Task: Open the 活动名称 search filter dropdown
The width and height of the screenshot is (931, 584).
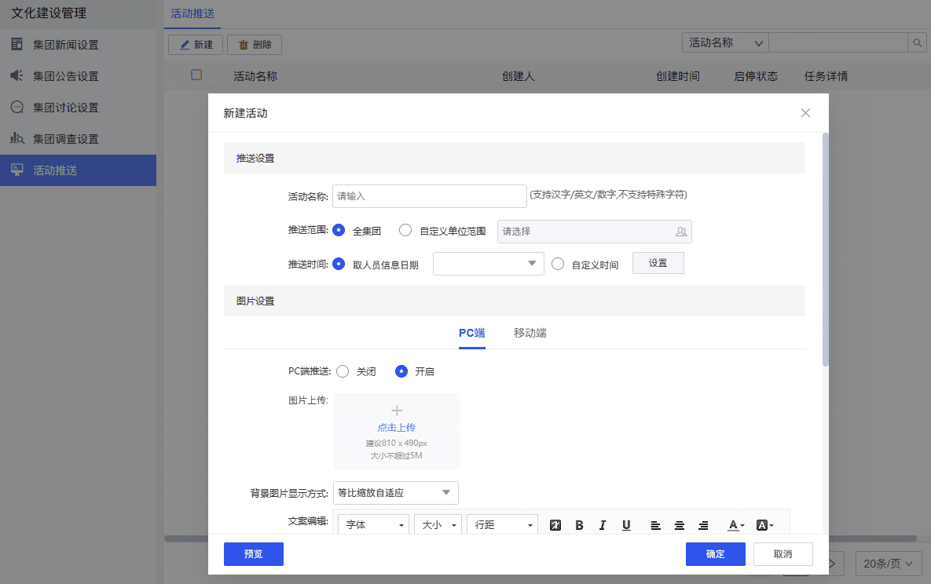Action: pyautogui.click(x=725, y=42)
